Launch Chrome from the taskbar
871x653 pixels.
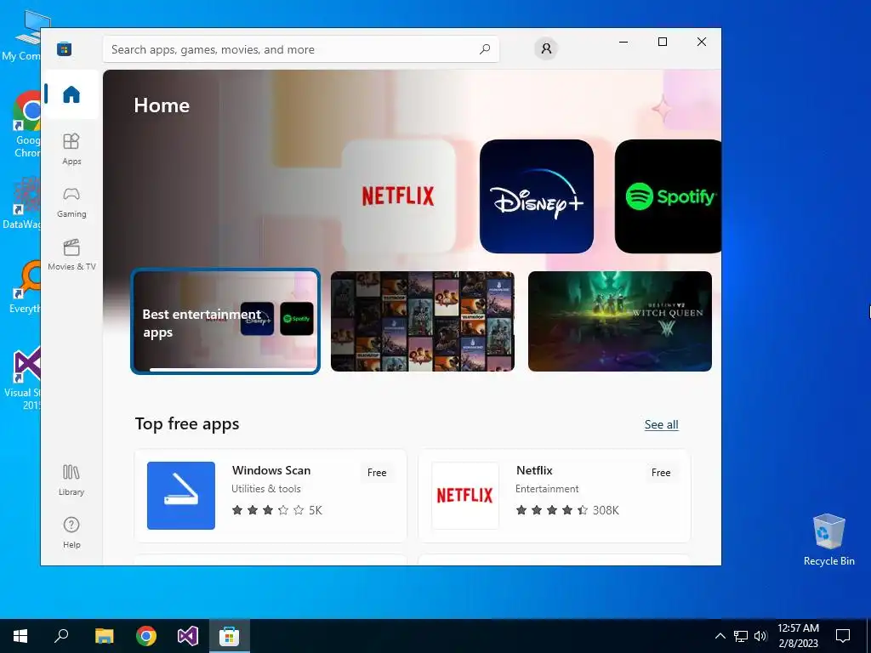point(146,636)
